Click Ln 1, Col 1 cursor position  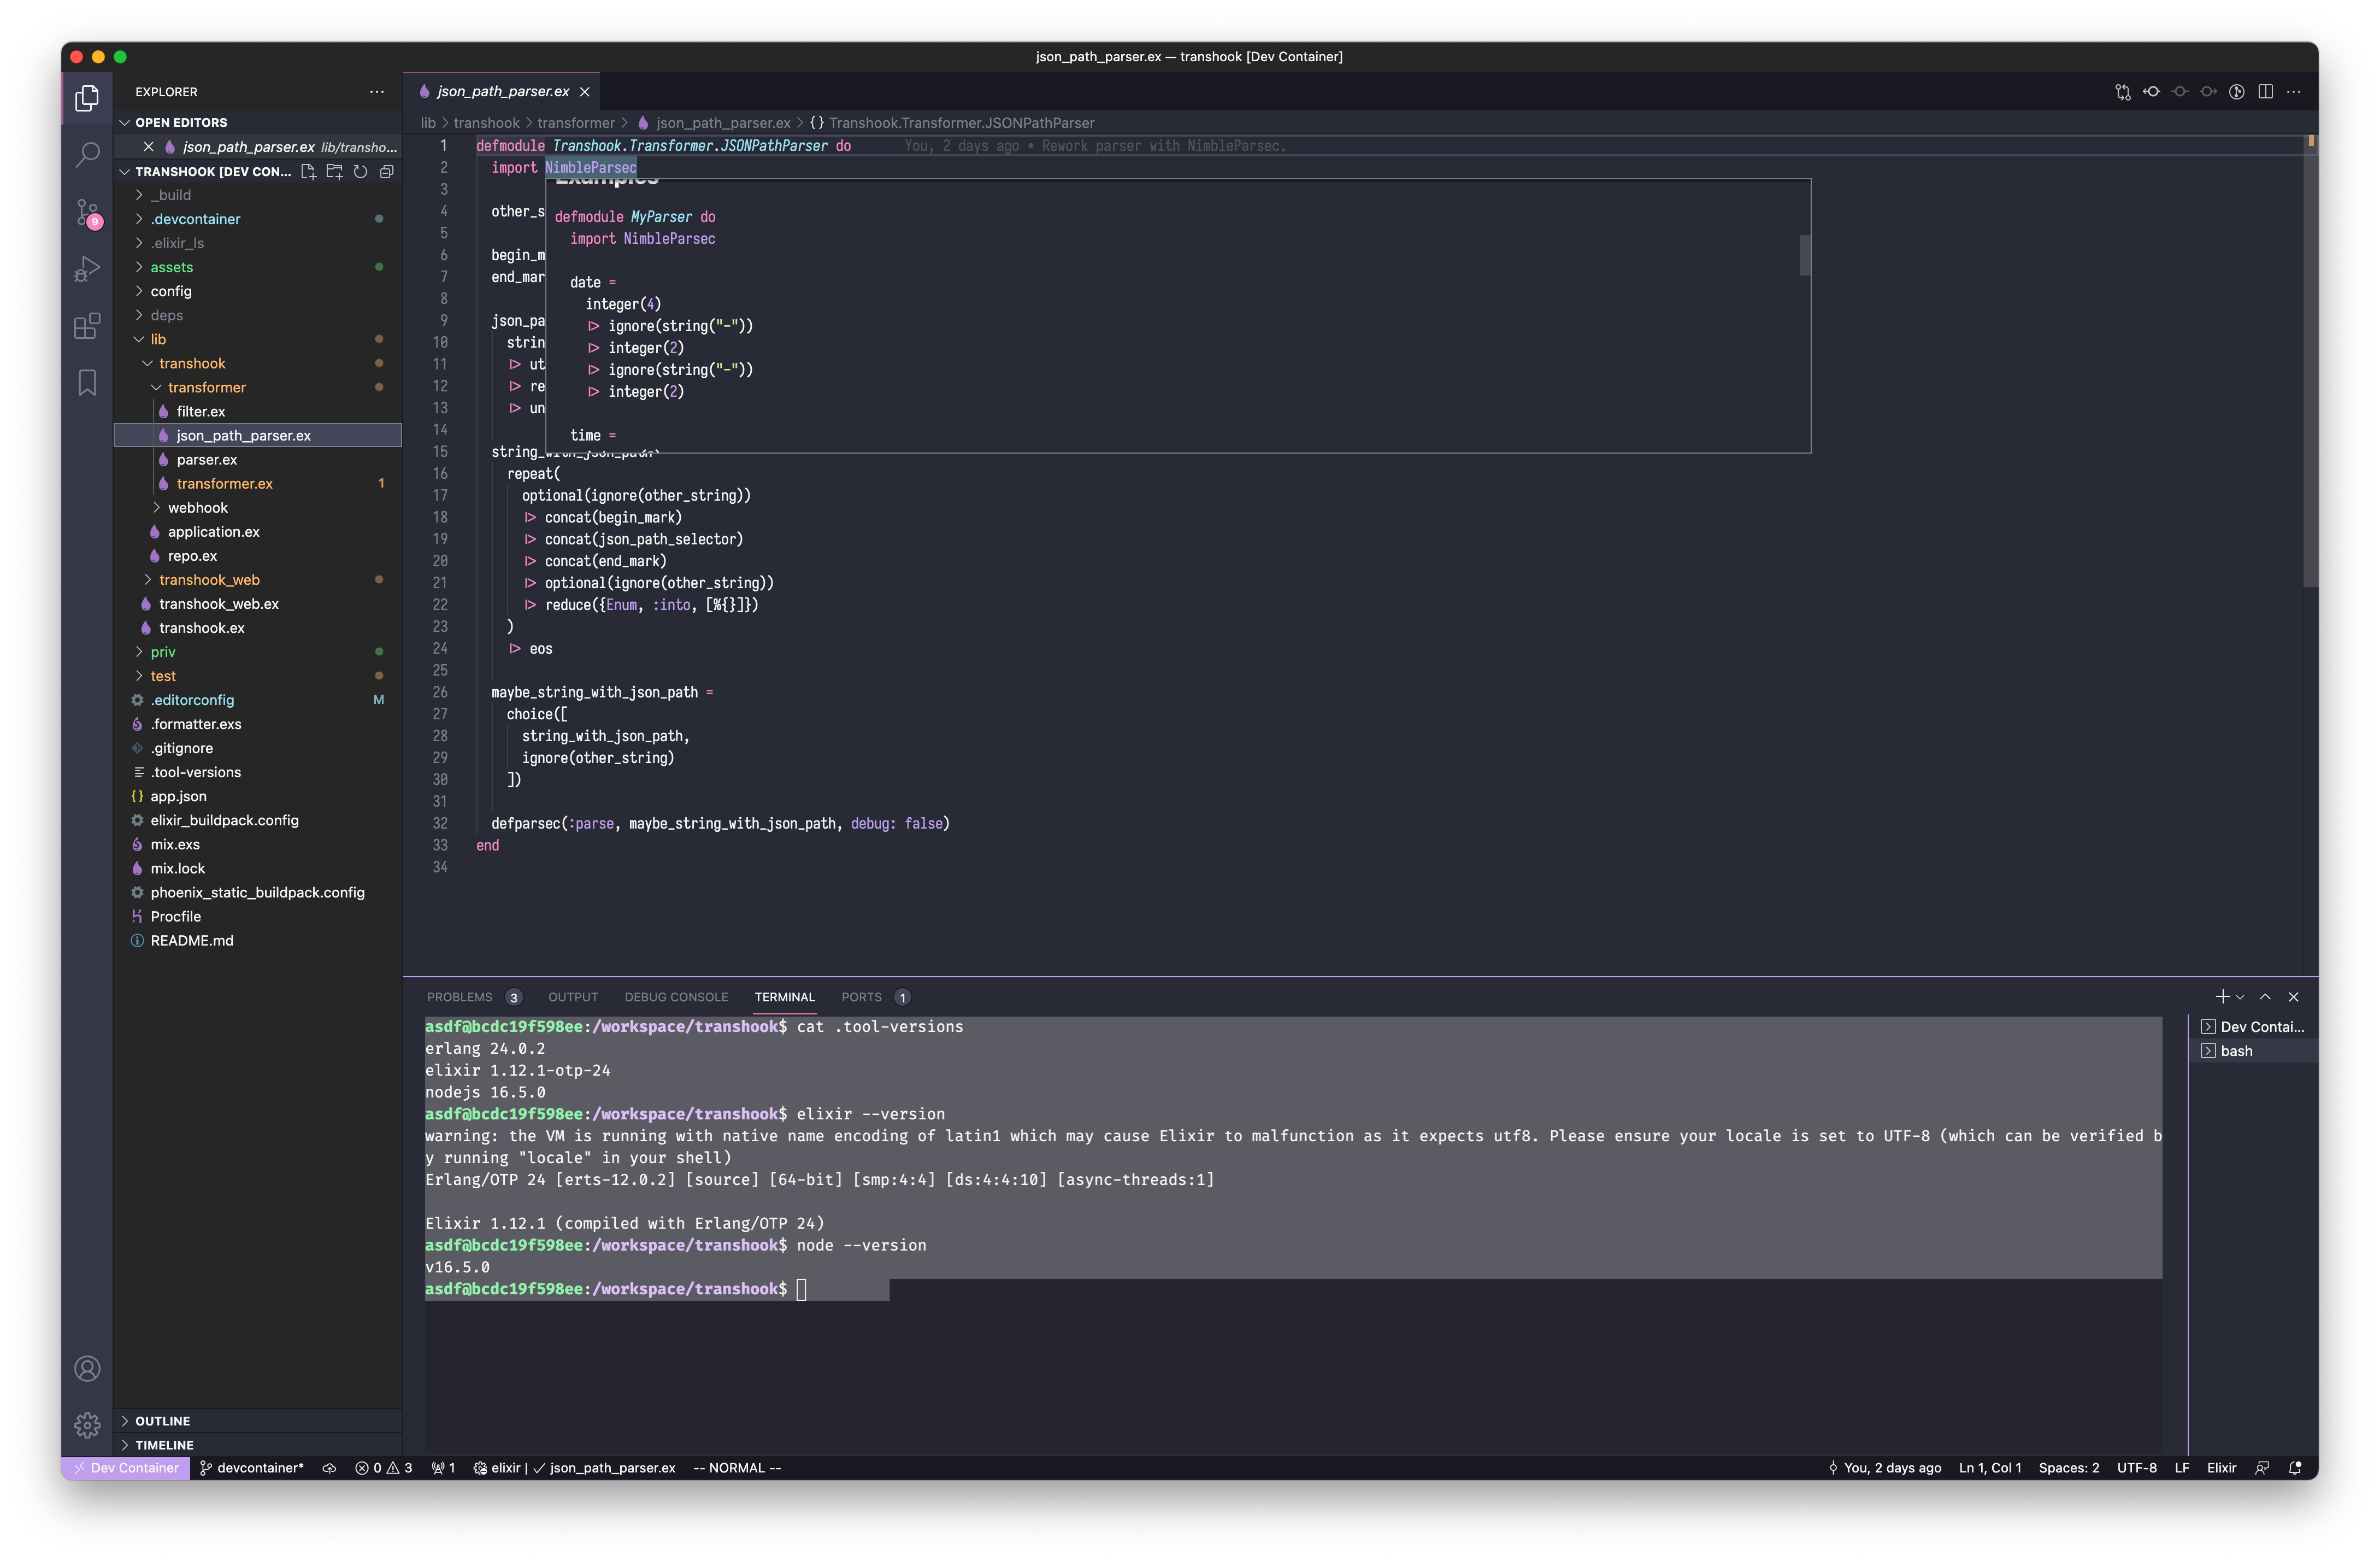(x=1990, y=1467)
